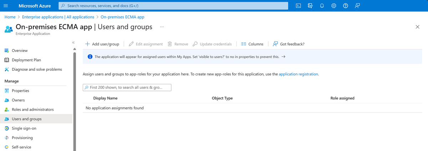Viewport: 428px width, 151px height.
Task: Sort by Display Name column header
Action: pyautogui.click(x=105, y=98)
